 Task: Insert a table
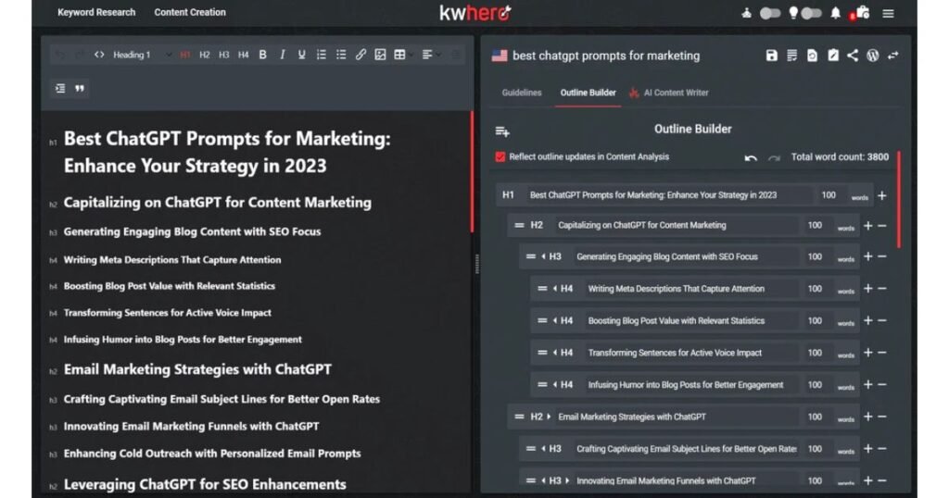399,55
